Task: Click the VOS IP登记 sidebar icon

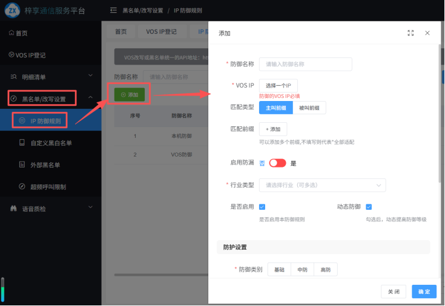Action: point(12,54)
